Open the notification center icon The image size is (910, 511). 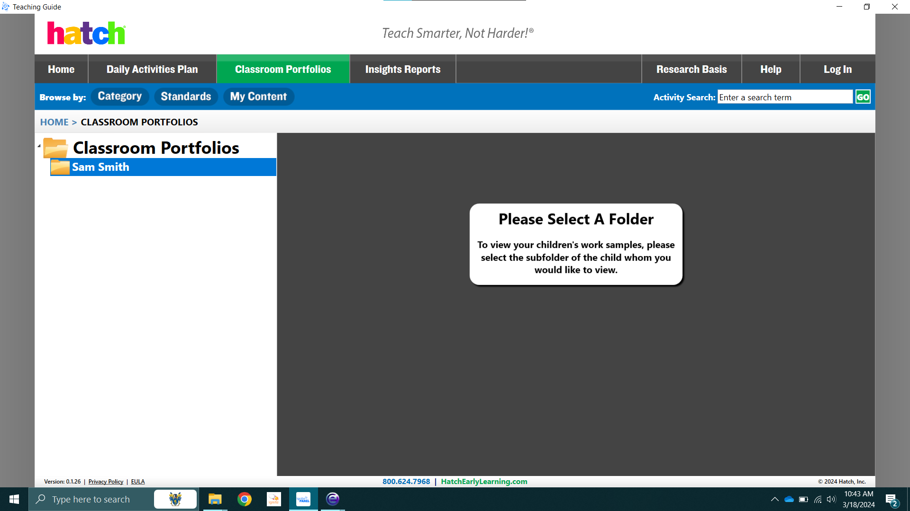(x=892, y=500)
